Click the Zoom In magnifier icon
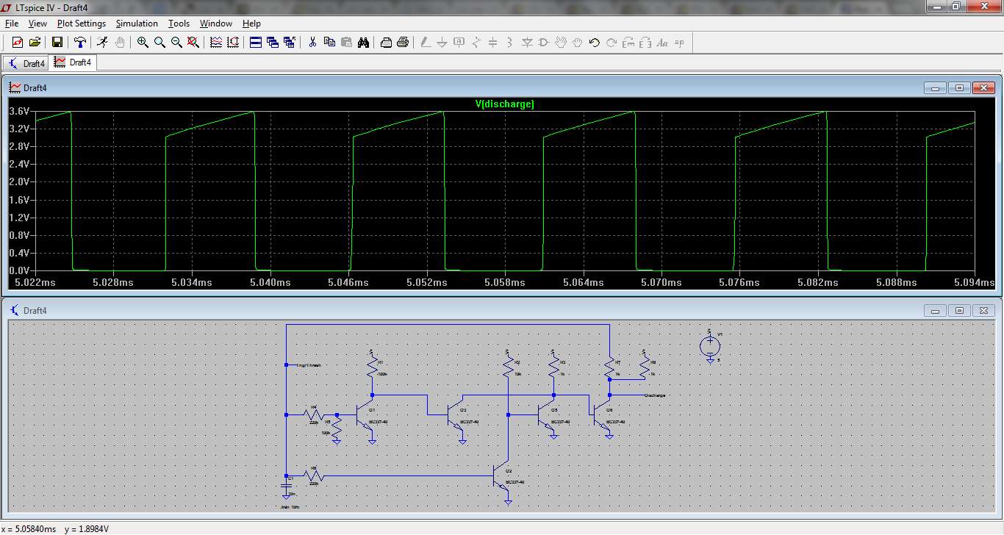 (143, 43)
